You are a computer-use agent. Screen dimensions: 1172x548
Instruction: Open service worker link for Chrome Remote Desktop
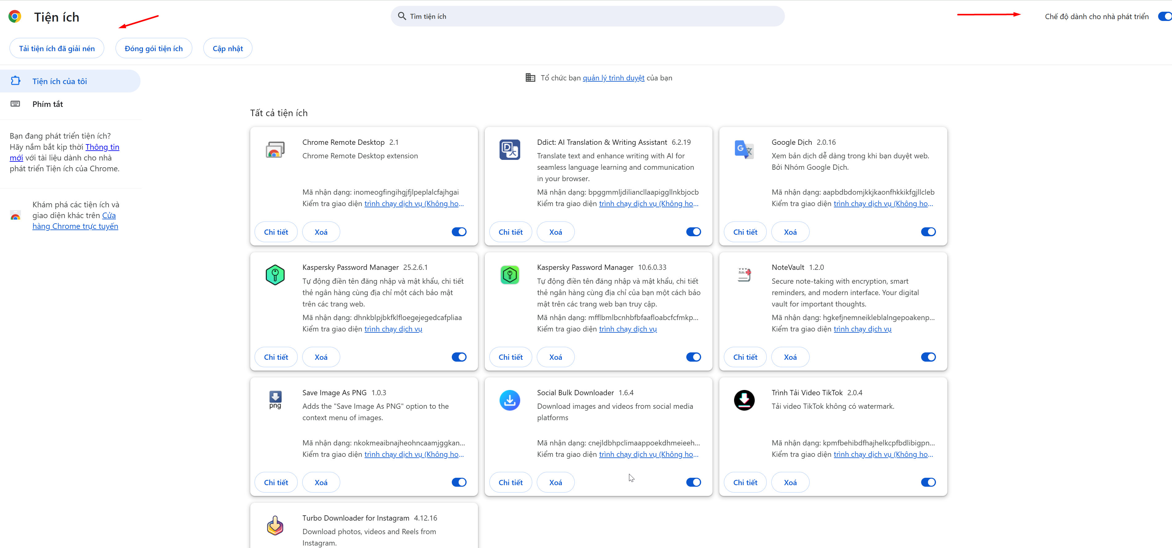click(x=414, y=204)
